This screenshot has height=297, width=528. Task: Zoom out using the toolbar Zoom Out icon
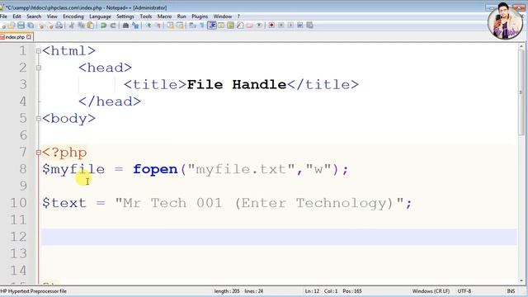click(x=158, y=26)
